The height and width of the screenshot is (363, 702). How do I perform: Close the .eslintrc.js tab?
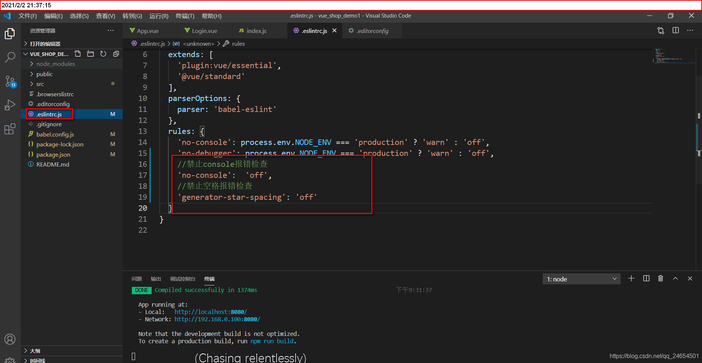click(x=334, y=31)
